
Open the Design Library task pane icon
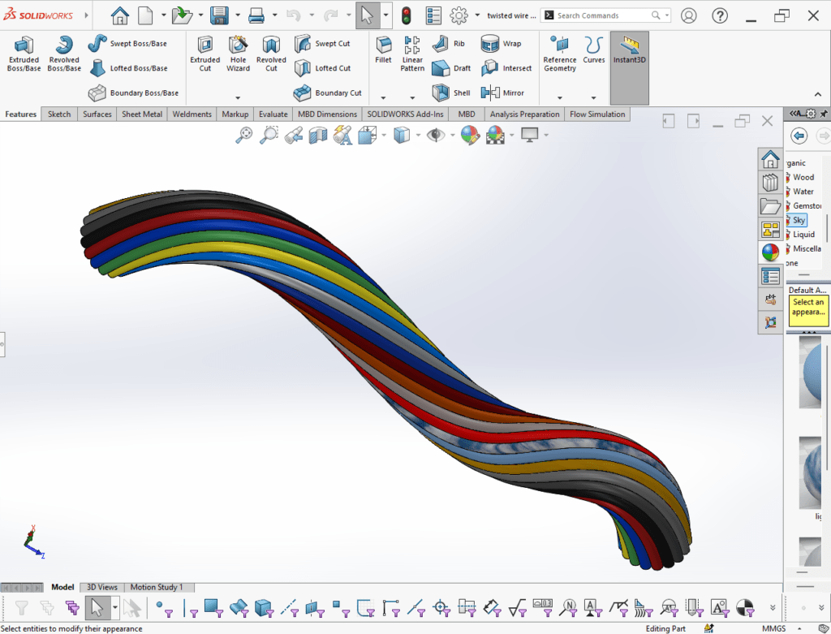click(770, 183)
